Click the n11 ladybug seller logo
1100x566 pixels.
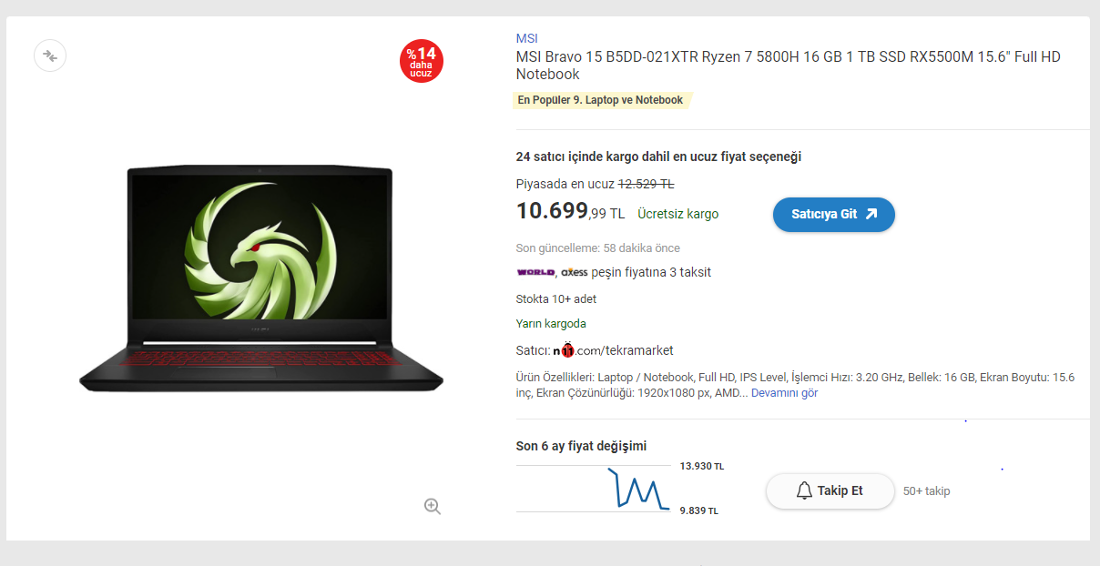tap(566, 350)
